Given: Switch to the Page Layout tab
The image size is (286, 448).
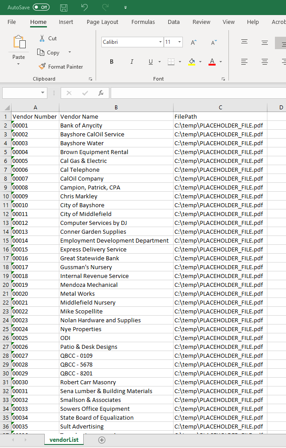Looking at the screenshot, I should point(102,22).
